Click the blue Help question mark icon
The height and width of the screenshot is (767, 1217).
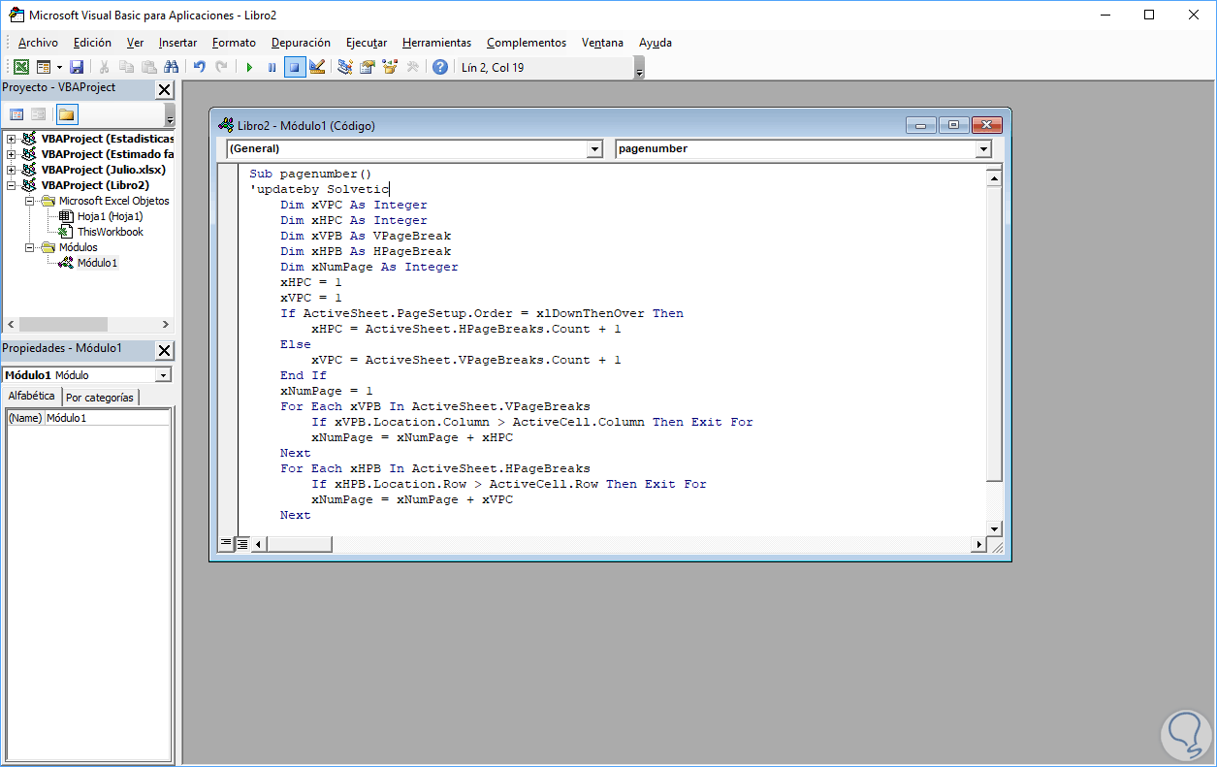pyautogui.click(x=440, y=67)
